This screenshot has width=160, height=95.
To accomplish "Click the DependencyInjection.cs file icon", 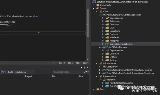I will (107, 44).
